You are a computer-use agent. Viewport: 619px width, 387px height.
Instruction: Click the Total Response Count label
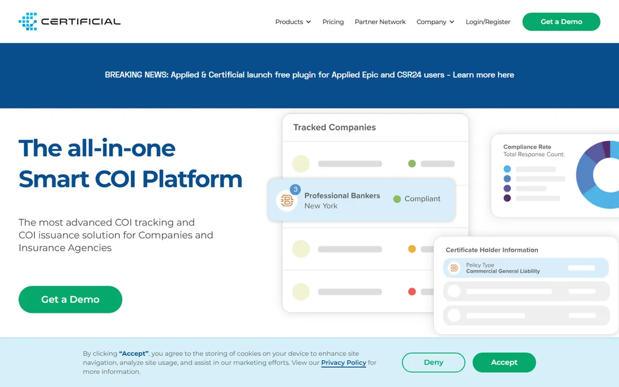(533, 154)
